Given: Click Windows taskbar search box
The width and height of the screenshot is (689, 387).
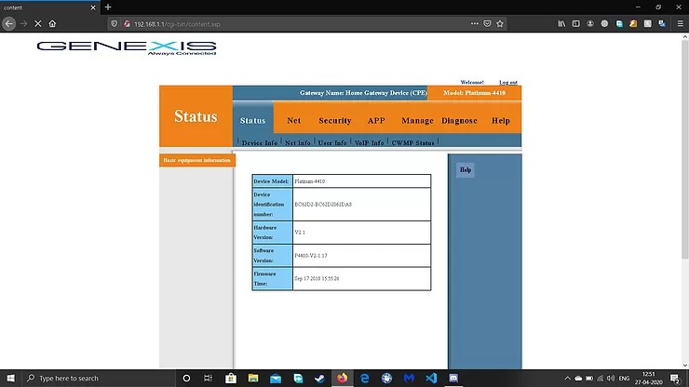Looking at the screenshot, I should [99, 379].
